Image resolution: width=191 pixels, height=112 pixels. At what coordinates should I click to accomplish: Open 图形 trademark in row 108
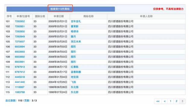73,57
